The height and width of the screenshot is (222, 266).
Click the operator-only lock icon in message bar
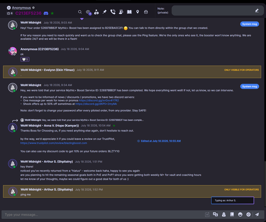tap(224, 215)
